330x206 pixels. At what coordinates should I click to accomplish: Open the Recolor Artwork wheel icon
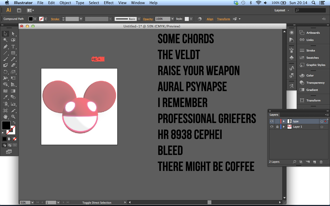pos(200,19)
